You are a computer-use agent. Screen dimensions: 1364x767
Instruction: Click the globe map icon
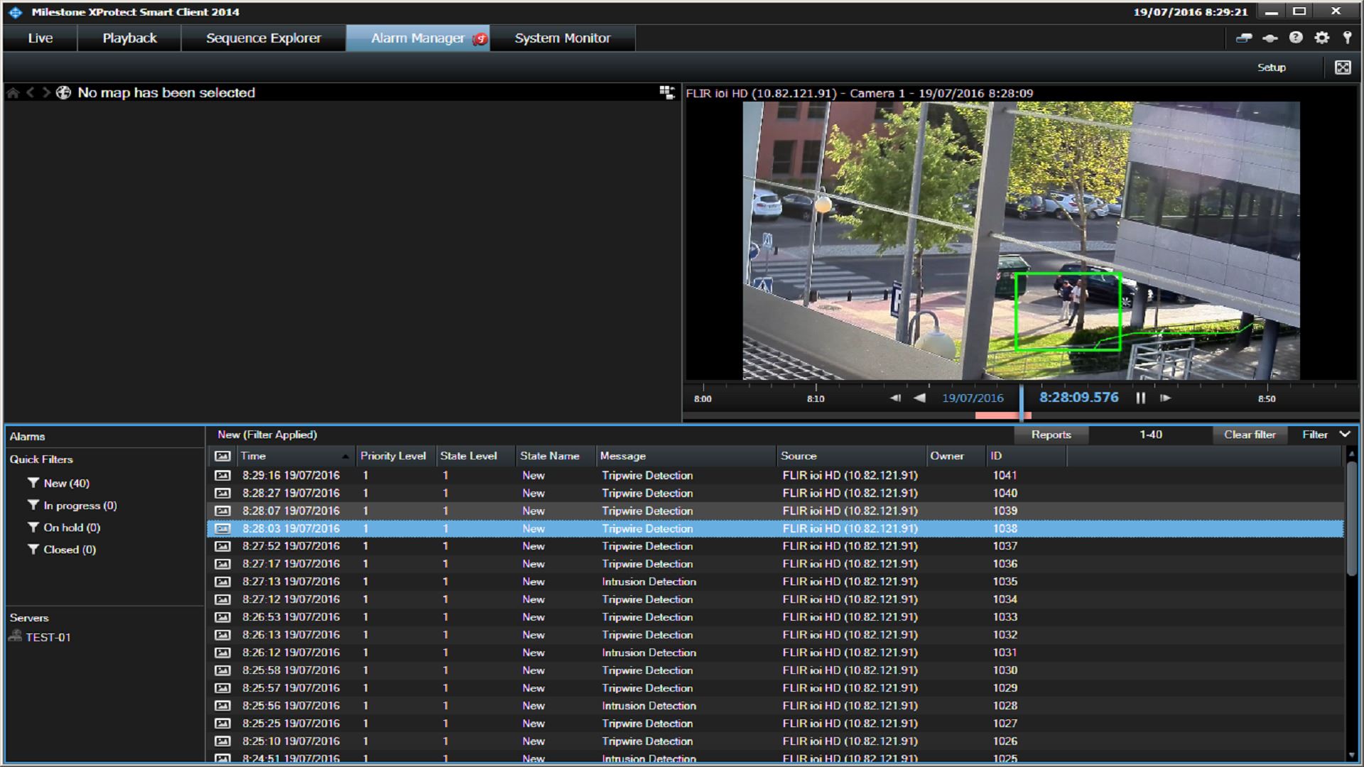click(63, 93)
